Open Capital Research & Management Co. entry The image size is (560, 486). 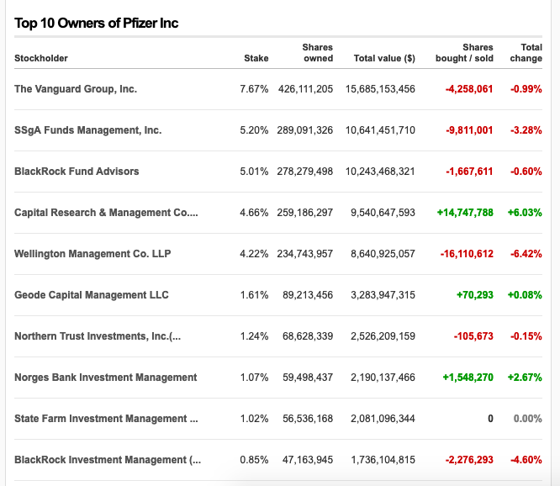pos(106,213)
